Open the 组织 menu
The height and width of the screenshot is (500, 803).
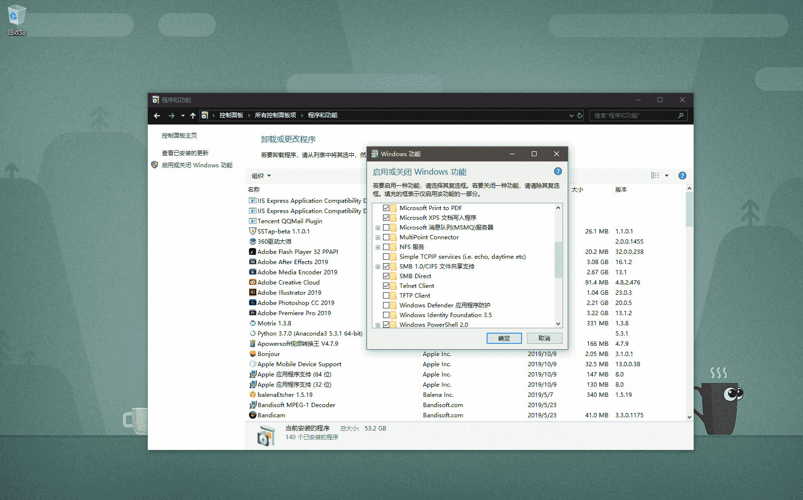pos(261,176)
